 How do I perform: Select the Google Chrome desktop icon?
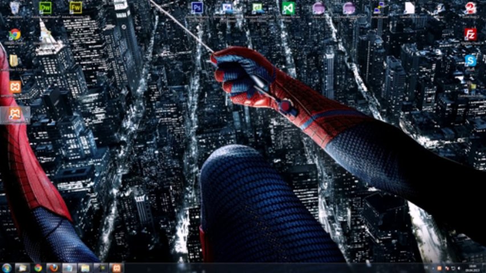point(15,35)
